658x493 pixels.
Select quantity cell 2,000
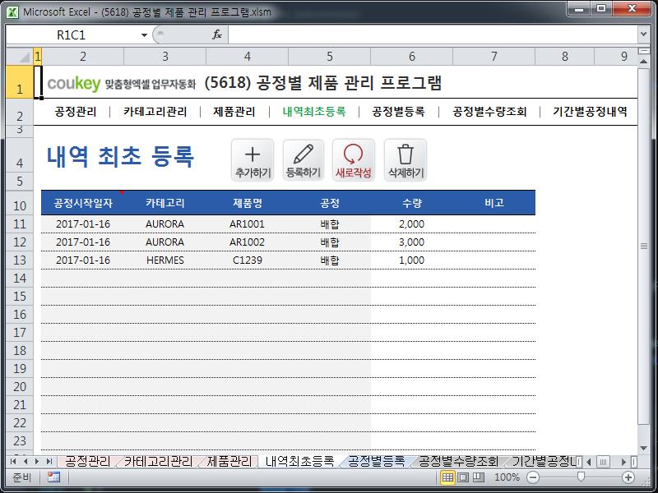412,223
